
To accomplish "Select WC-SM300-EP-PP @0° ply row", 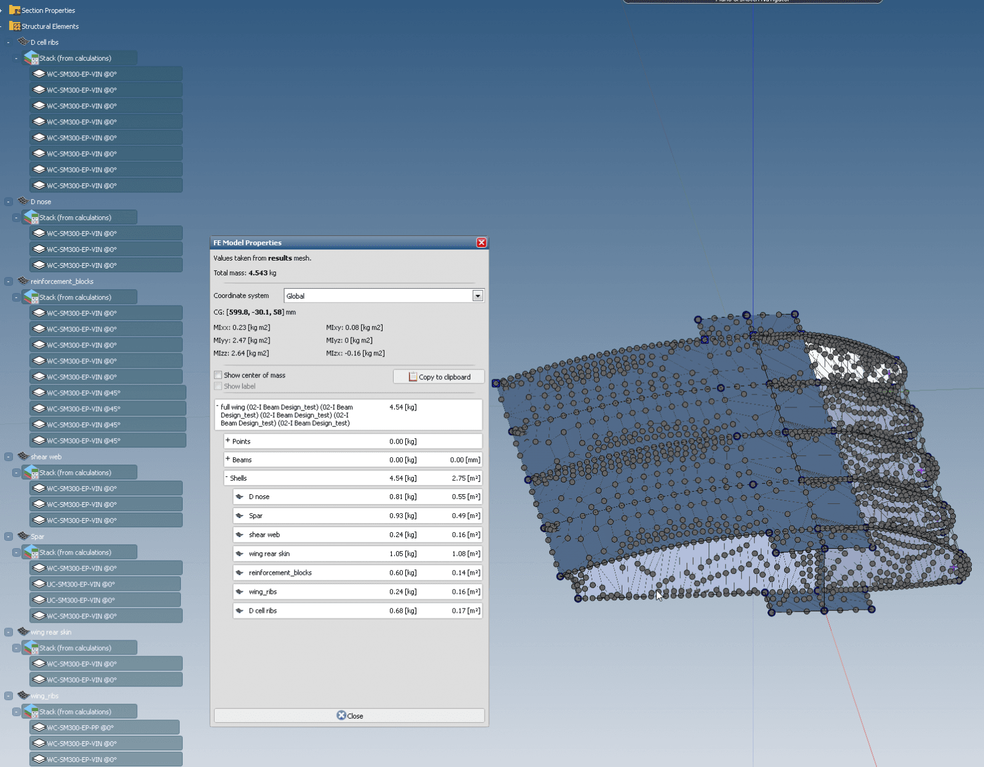I will pyautogui.click(x=105, y=727).
